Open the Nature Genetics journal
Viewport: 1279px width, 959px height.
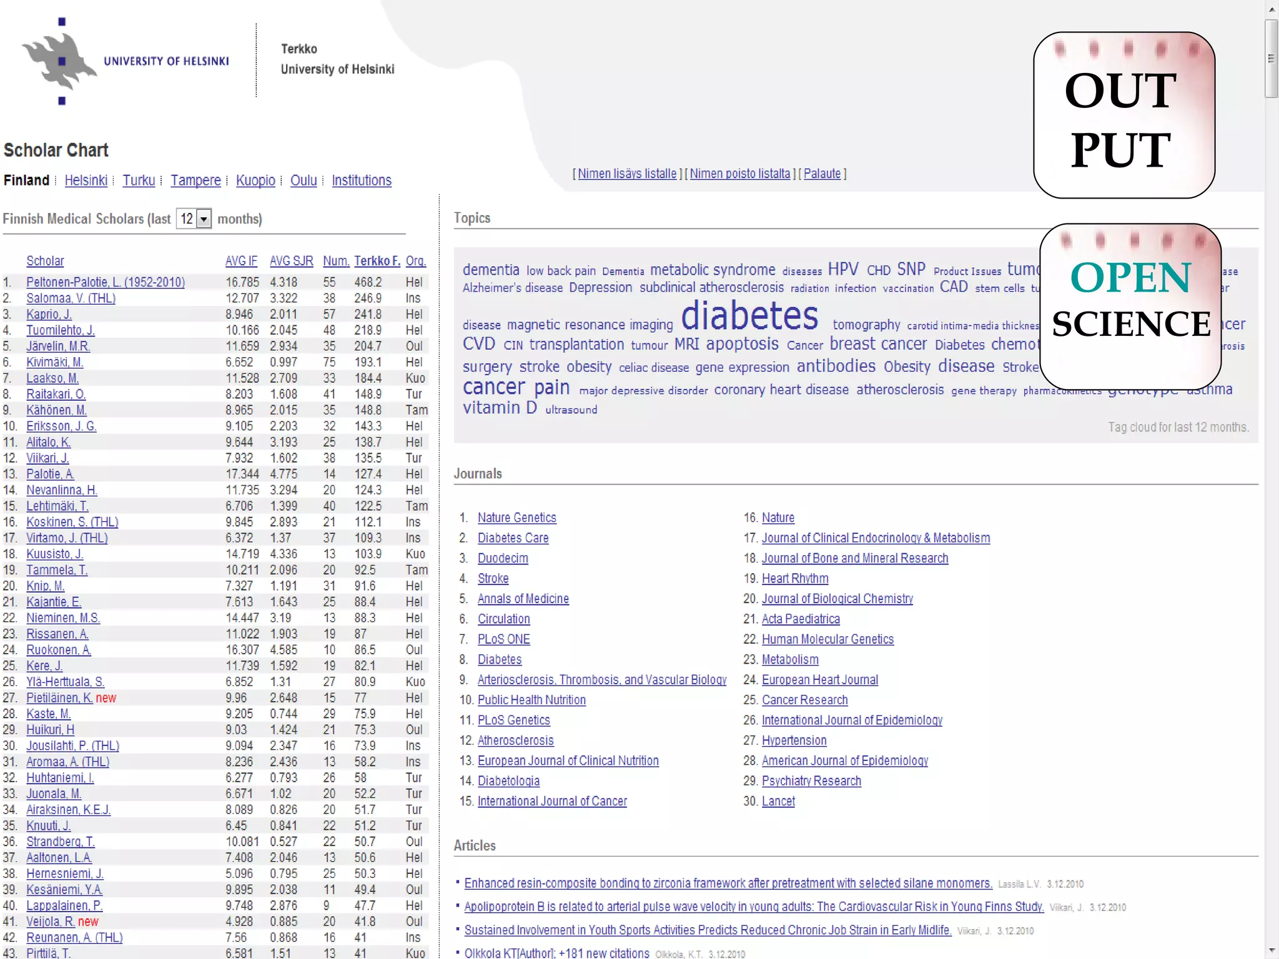coord(517,518)
